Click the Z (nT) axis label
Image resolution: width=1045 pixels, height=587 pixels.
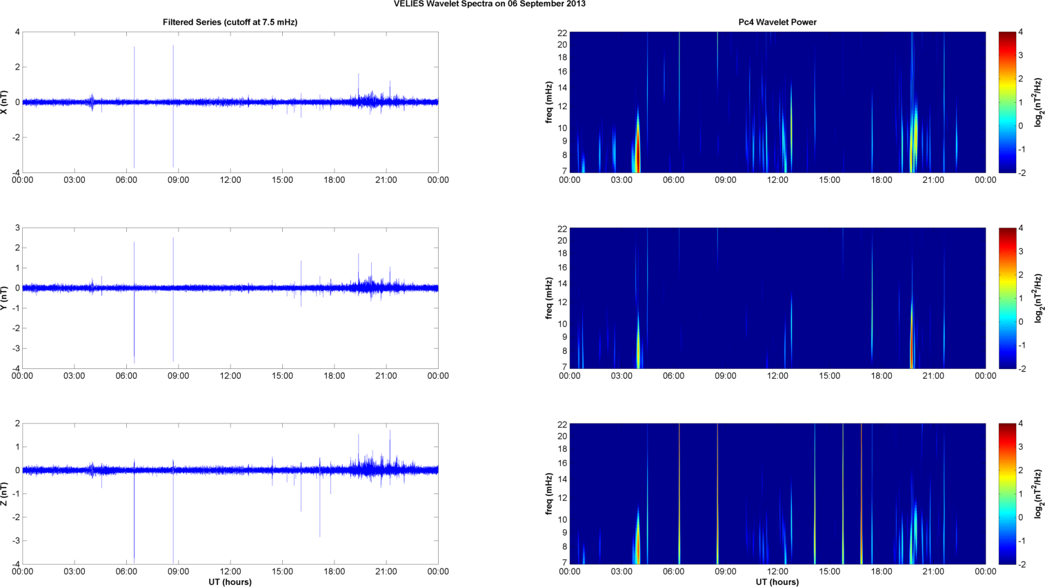point(5,494)
